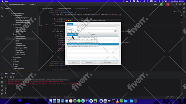Screen dimensions: 186x104
Task: Click the editor tabs more options icon
Action: (180, 8)
